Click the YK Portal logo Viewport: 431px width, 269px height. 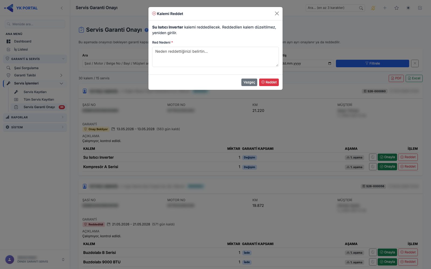click(x=21, y=8)
